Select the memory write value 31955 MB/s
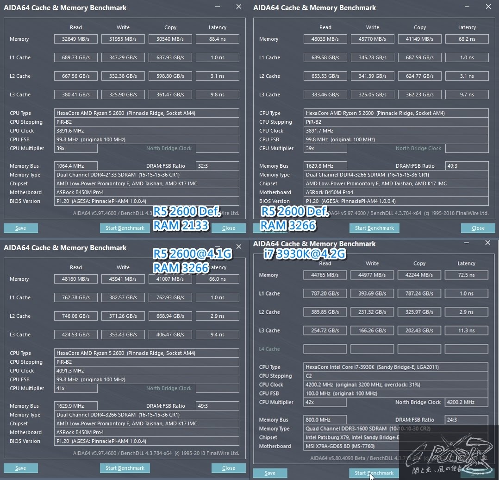 [x=123, y=39]
